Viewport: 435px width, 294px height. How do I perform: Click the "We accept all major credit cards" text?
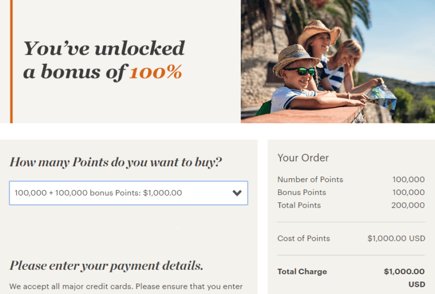[126, 287]
